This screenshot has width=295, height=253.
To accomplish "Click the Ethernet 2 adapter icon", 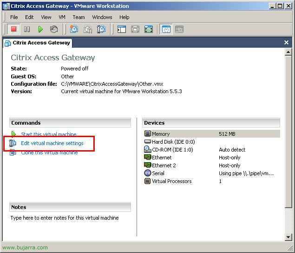I will point(148,165).
